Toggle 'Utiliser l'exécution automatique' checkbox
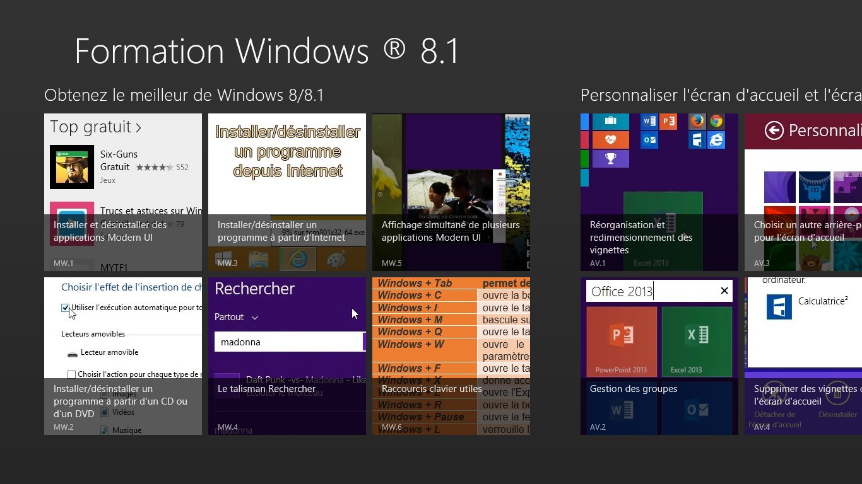The width and height of the screenshot is (862, 484). pos(65,308)
